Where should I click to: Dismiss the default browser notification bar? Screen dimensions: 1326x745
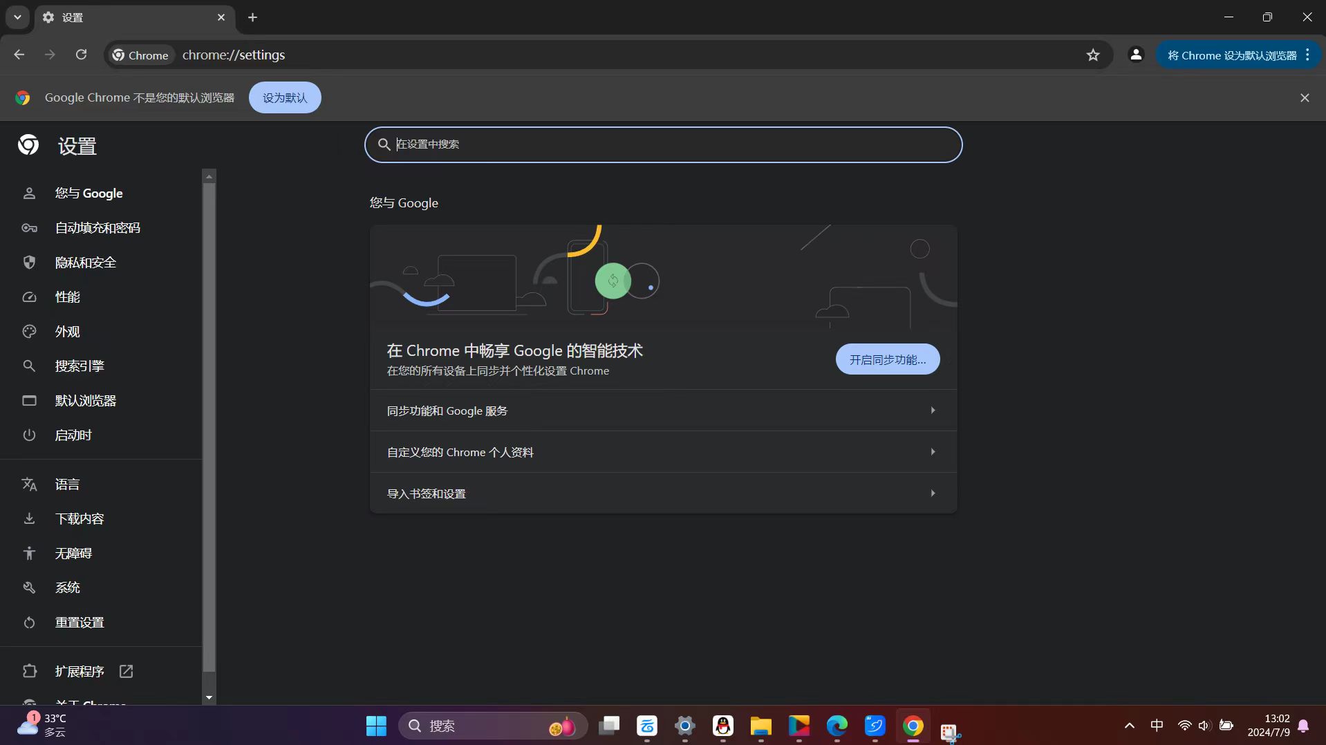click(x=1304, y=98)
